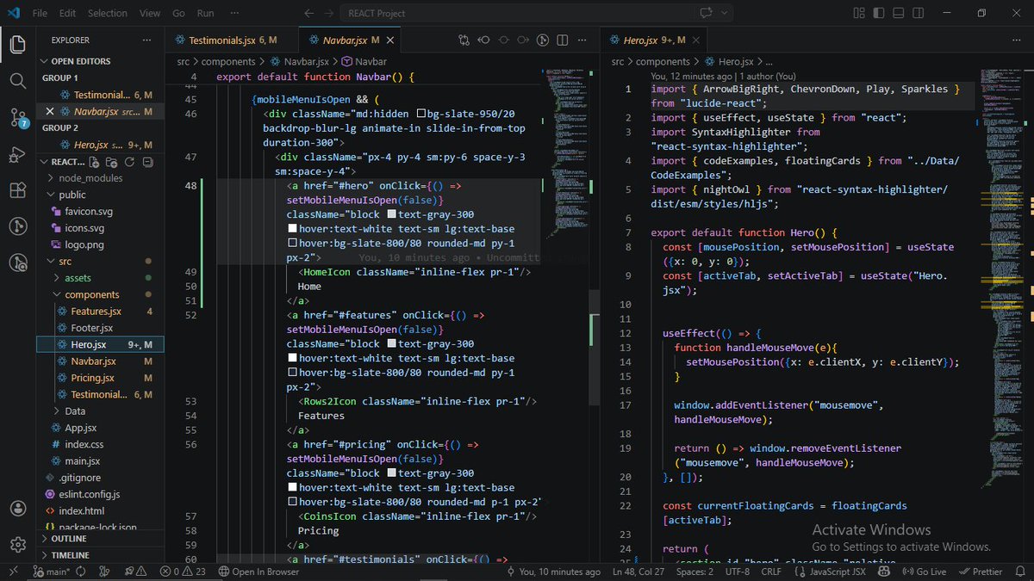The width and height of the screenshot is (1034, 581).
Task: Click Open In Browser status item
Action: tap(258, 572)
